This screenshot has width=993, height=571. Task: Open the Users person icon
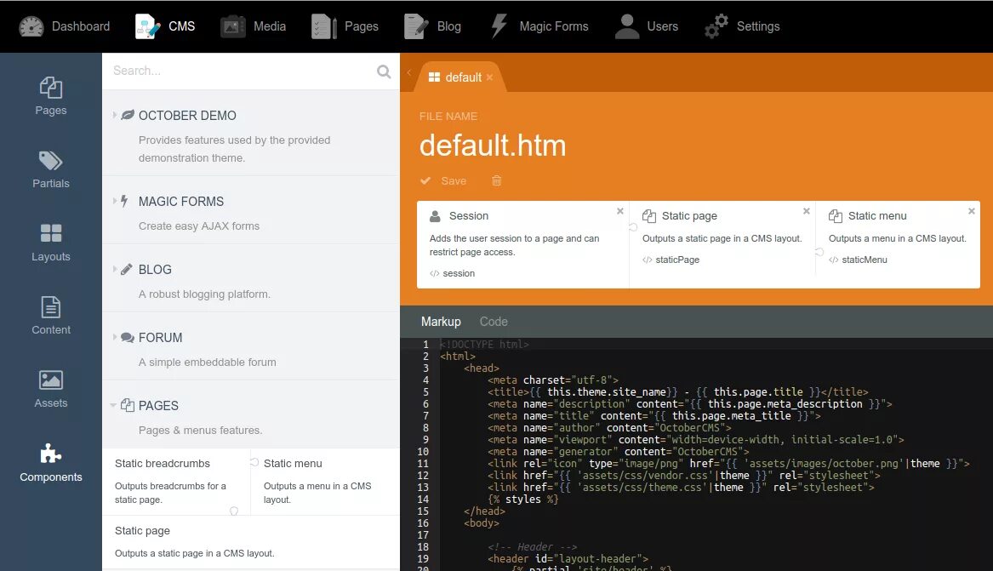[x=627, y=26]
